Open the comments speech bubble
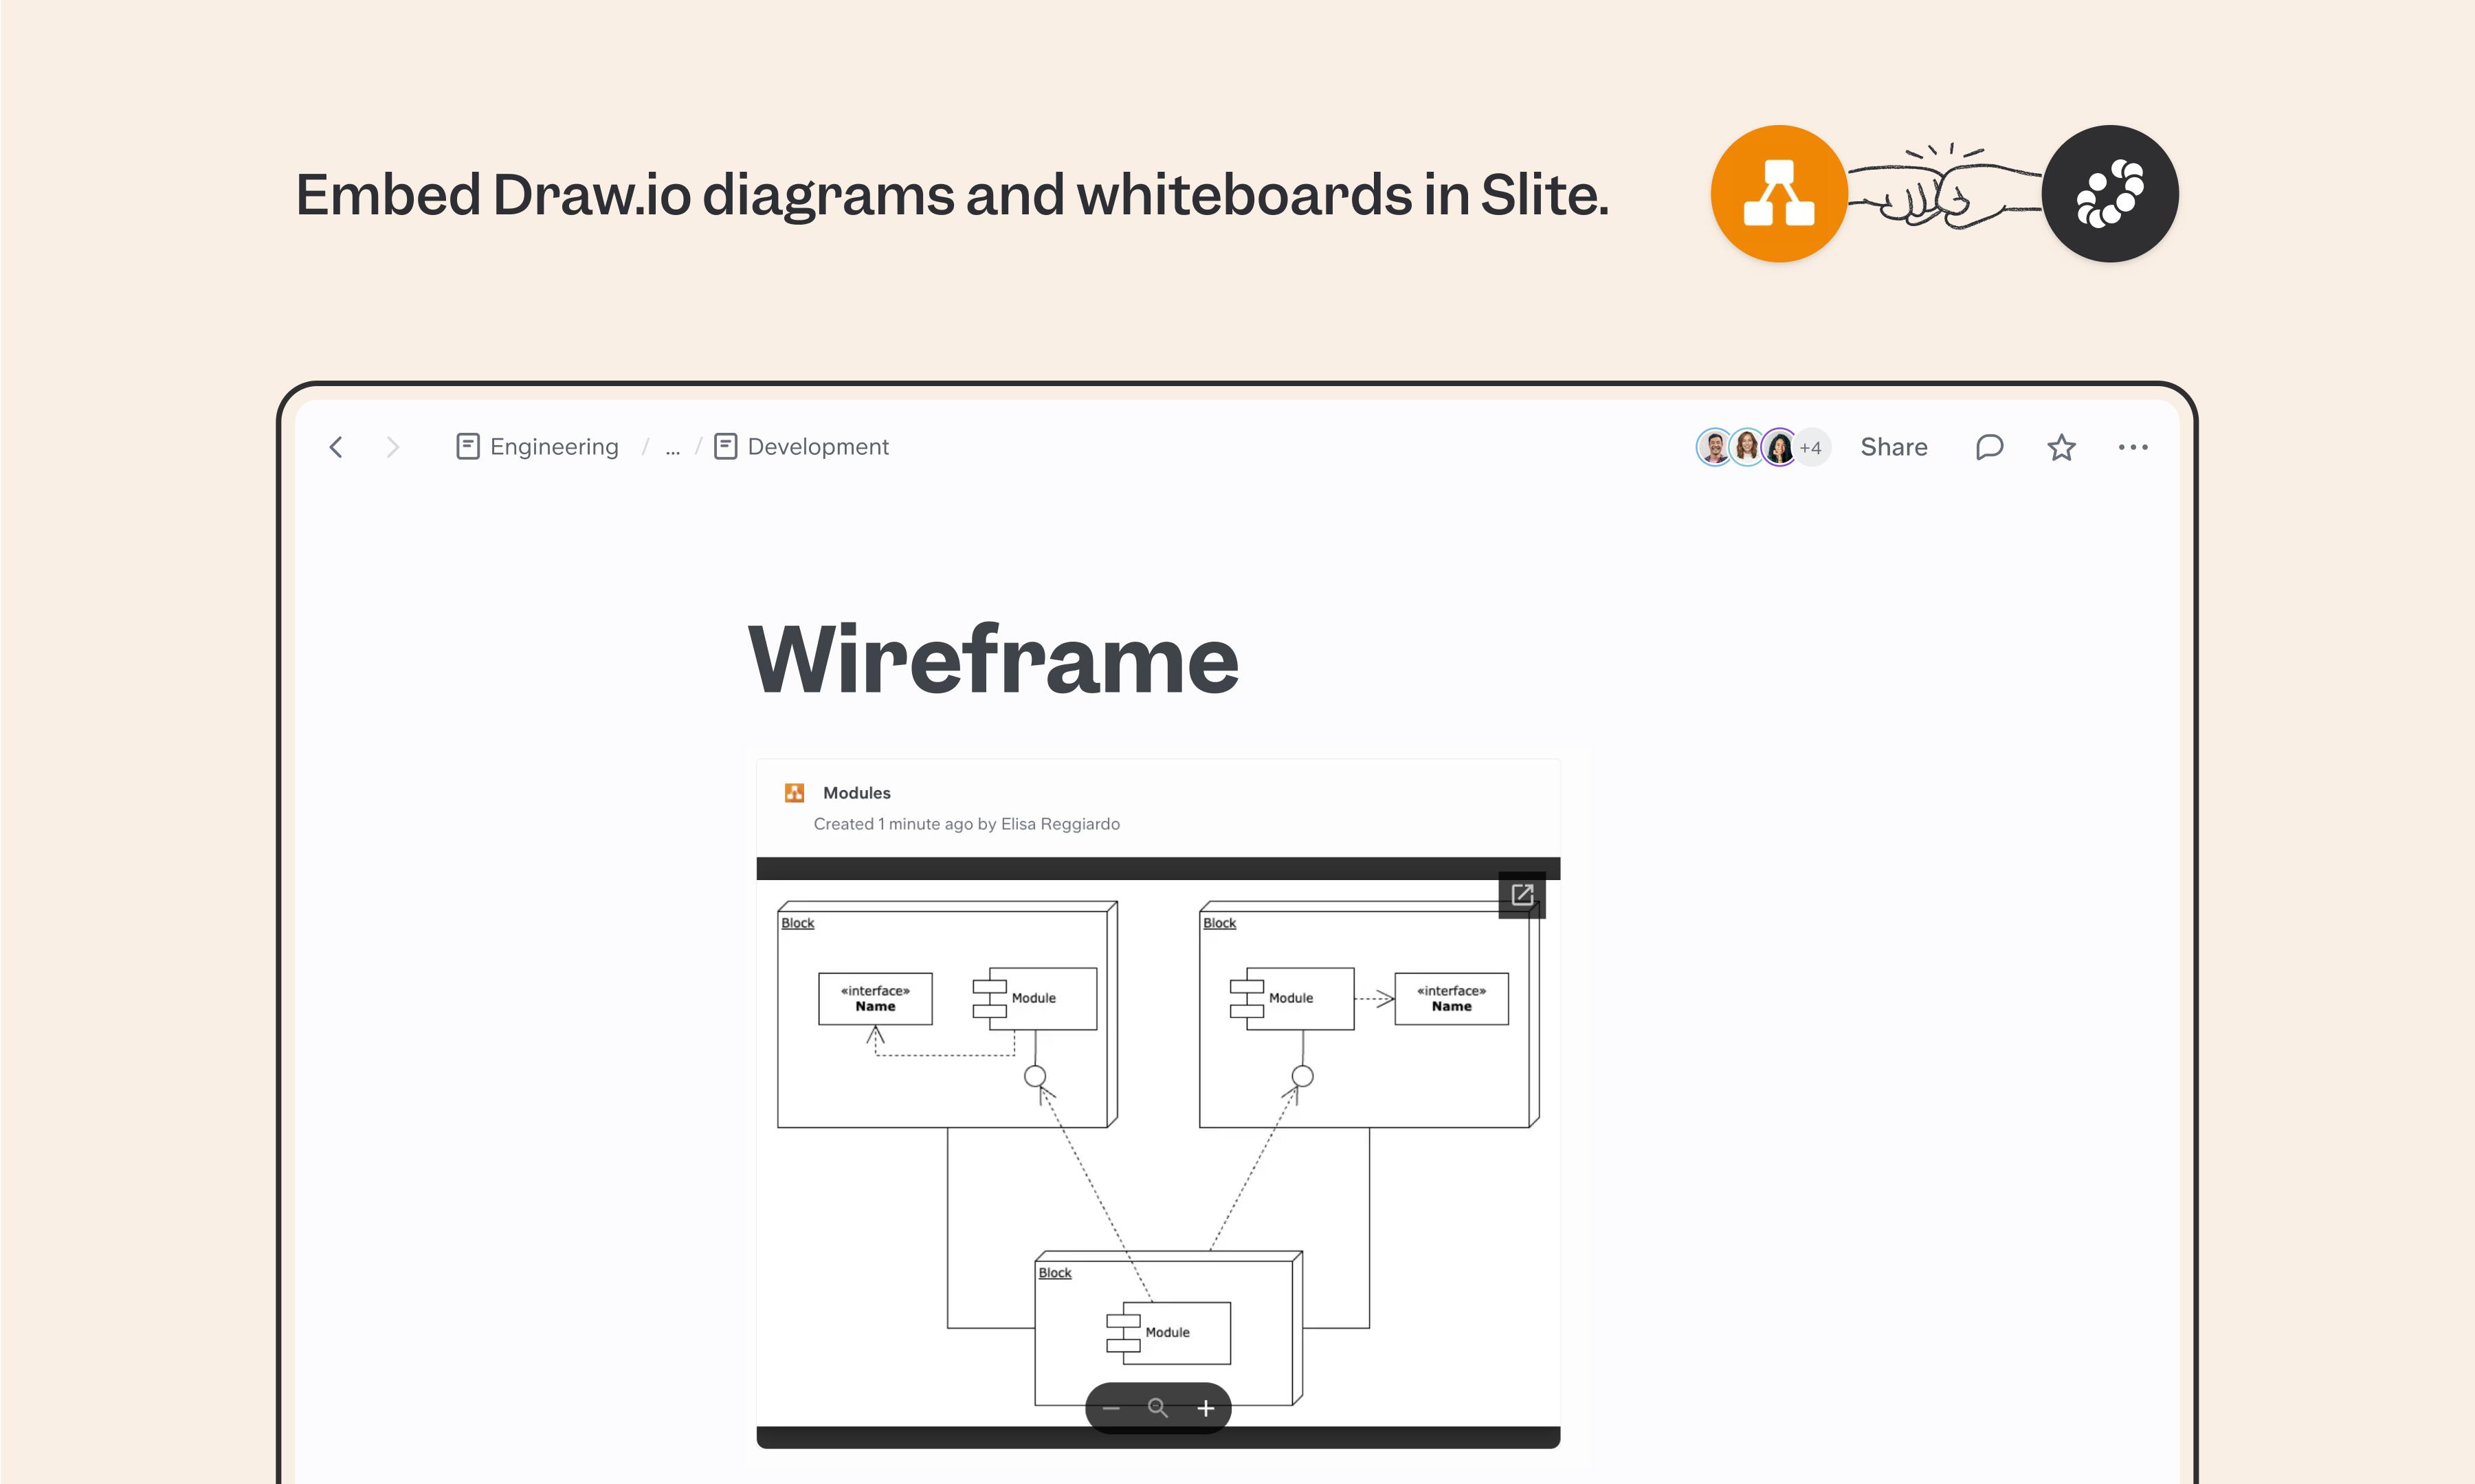Viewport: 2475px width, 1484px height. click(1990, 447)
